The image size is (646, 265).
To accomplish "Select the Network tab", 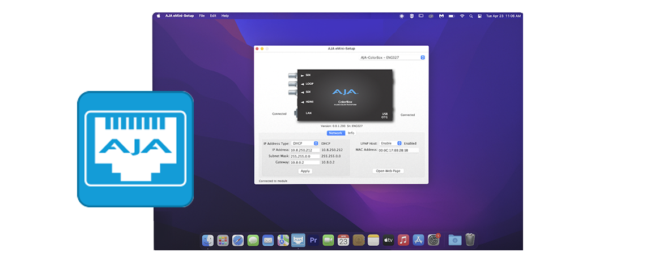I will [335, 133].
